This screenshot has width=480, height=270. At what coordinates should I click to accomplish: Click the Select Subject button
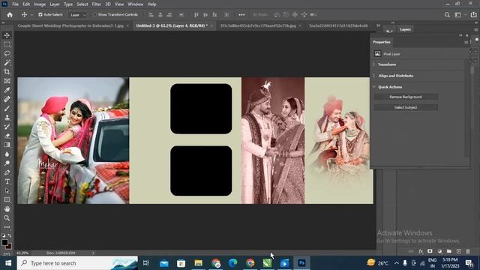pyautogui.click(x=406, y=107)
